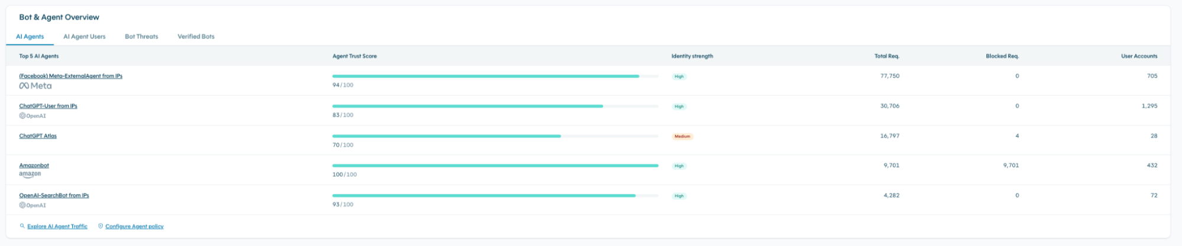Click the 94/100 trust score bar
Screen dimensions: 1182x246
495,76
